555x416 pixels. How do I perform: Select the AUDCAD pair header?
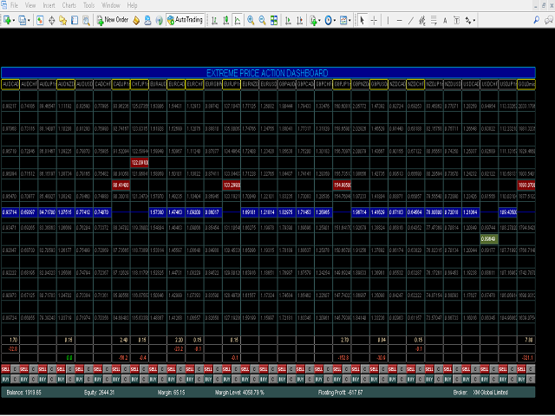click(10, 84)
